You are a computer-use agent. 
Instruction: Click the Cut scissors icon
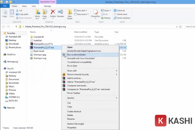[17, 10]
